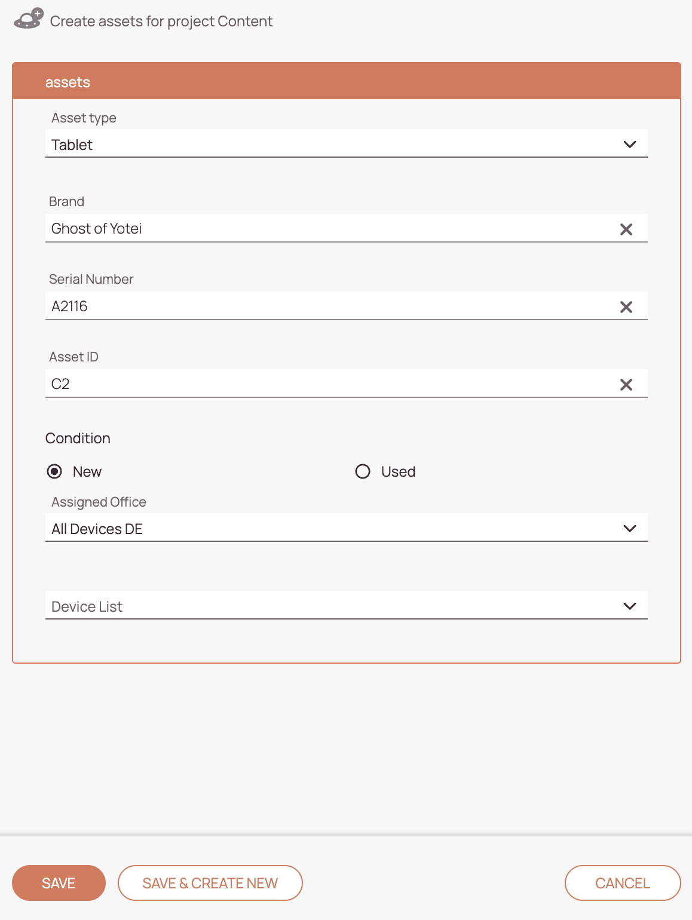Clear the Asset ID field using X icon

626,385
